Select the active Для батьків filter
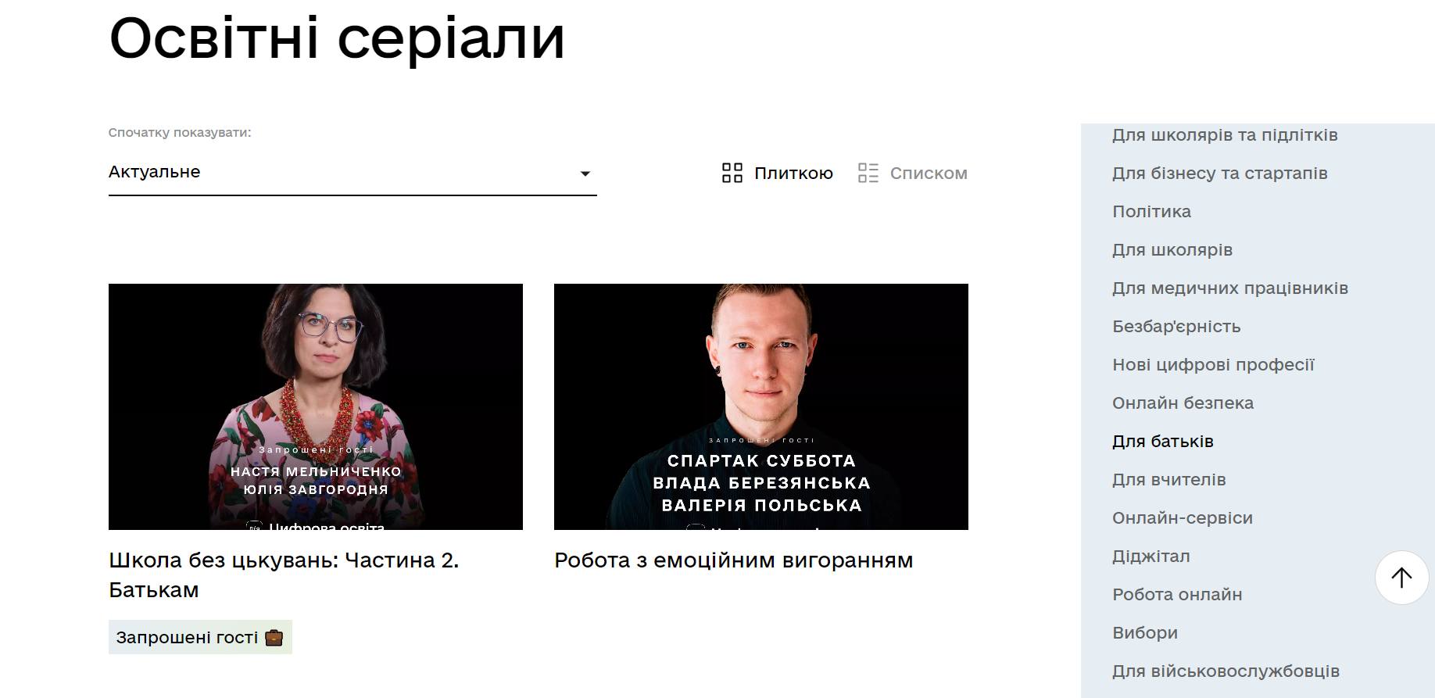1435x698 pixels. [1162, 442]
